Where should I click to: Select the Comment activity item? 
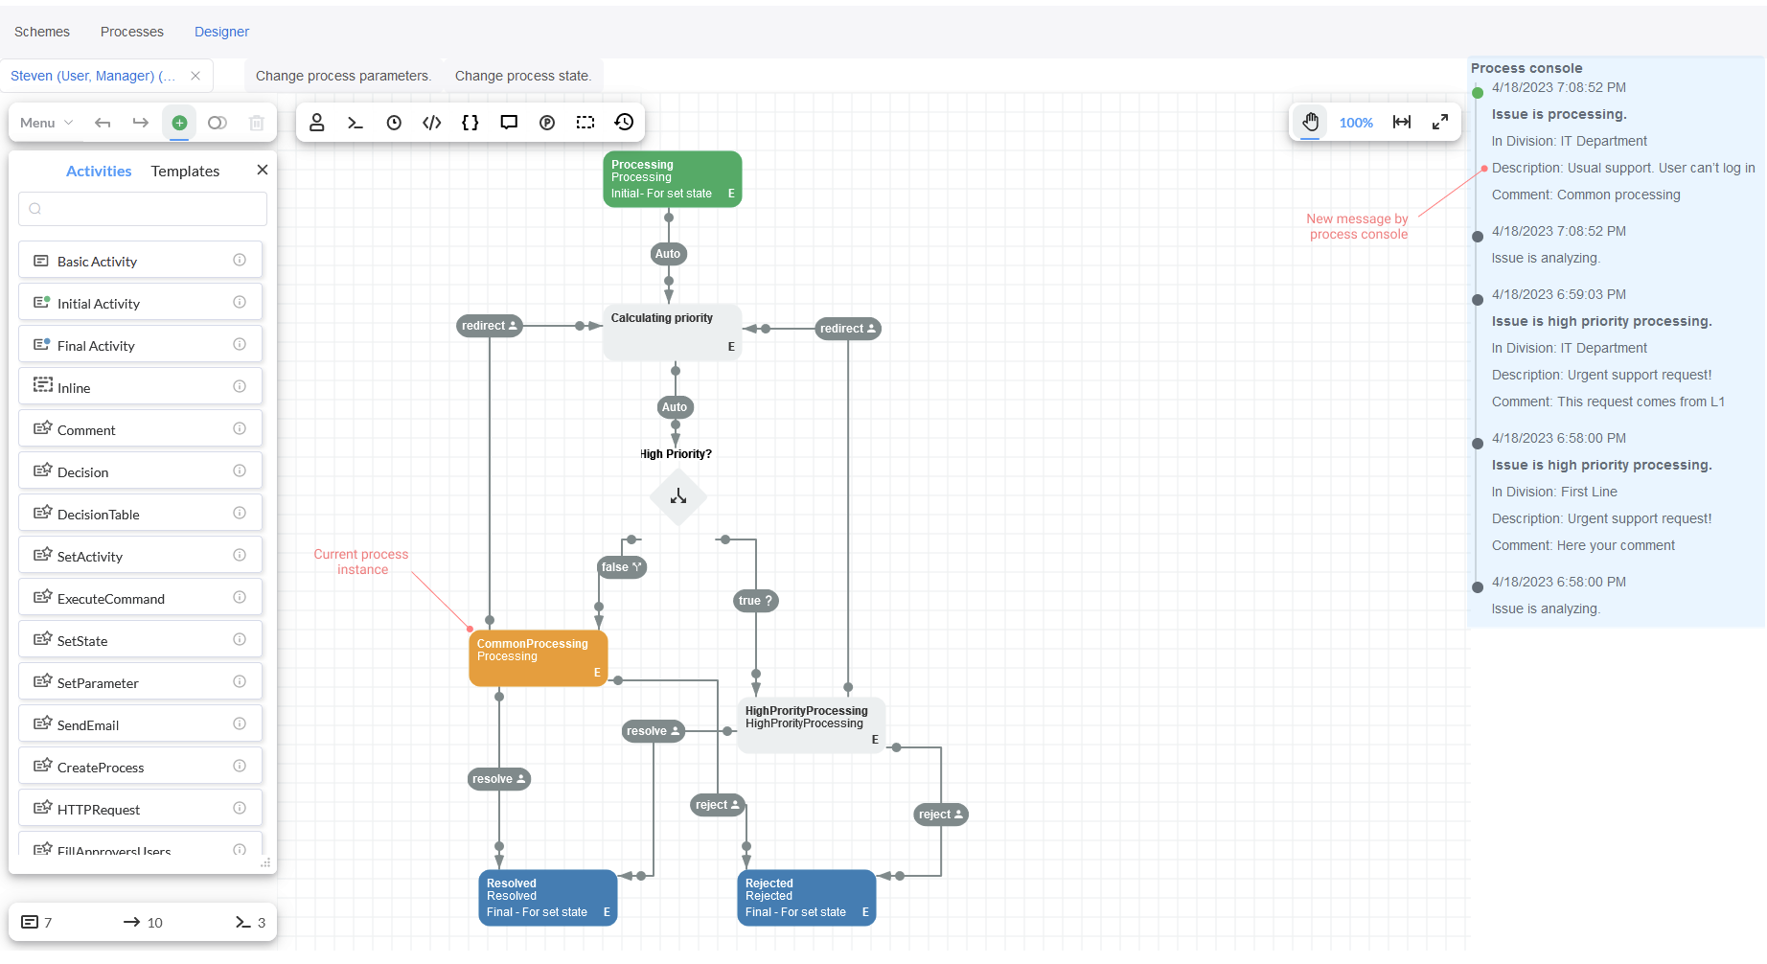click(140, 429)
